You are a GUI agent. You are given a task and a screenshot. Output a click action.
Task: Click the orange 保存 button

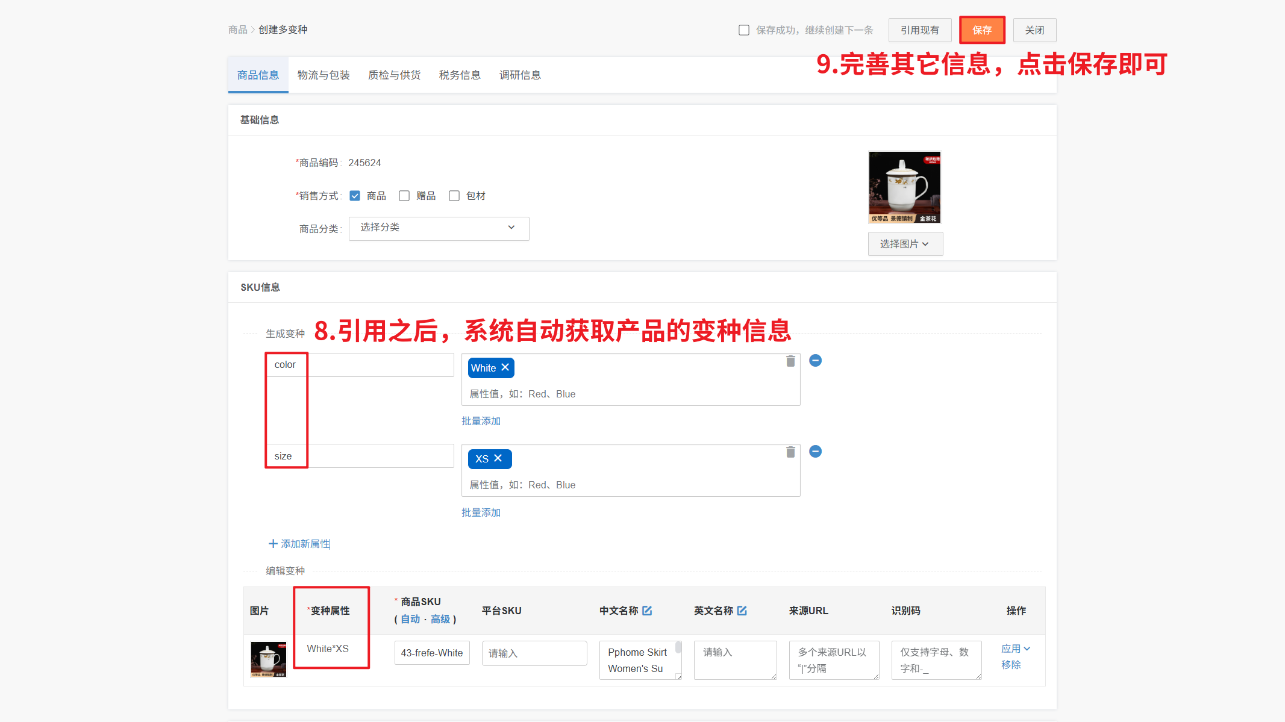pyautogui.click(x=982, y=30)
